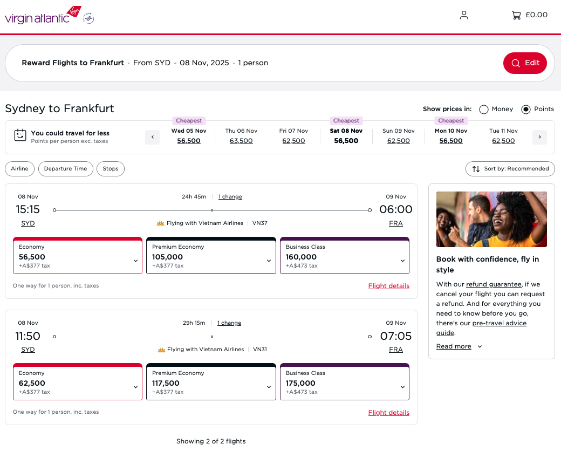Click the VN37 flight number
This screenshot has height=451, width=561.
coord(260,223)
